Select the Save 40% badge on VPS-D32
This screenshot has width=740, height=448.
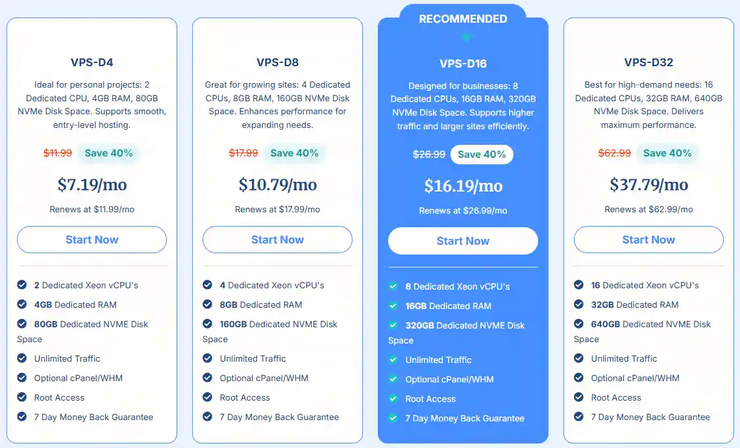tap(667, 153)
